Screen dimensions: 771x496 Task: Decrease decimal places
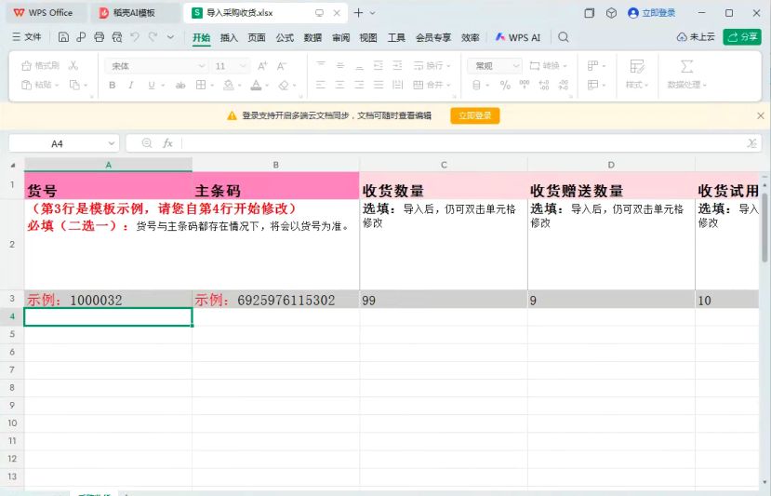(x=564, y=85)
